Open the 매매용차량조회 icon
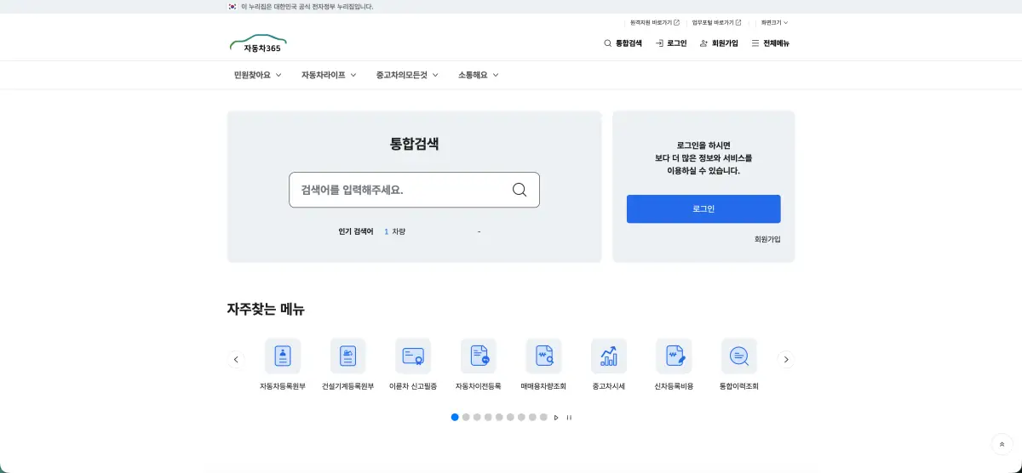1022x473 pixels. 543,356
